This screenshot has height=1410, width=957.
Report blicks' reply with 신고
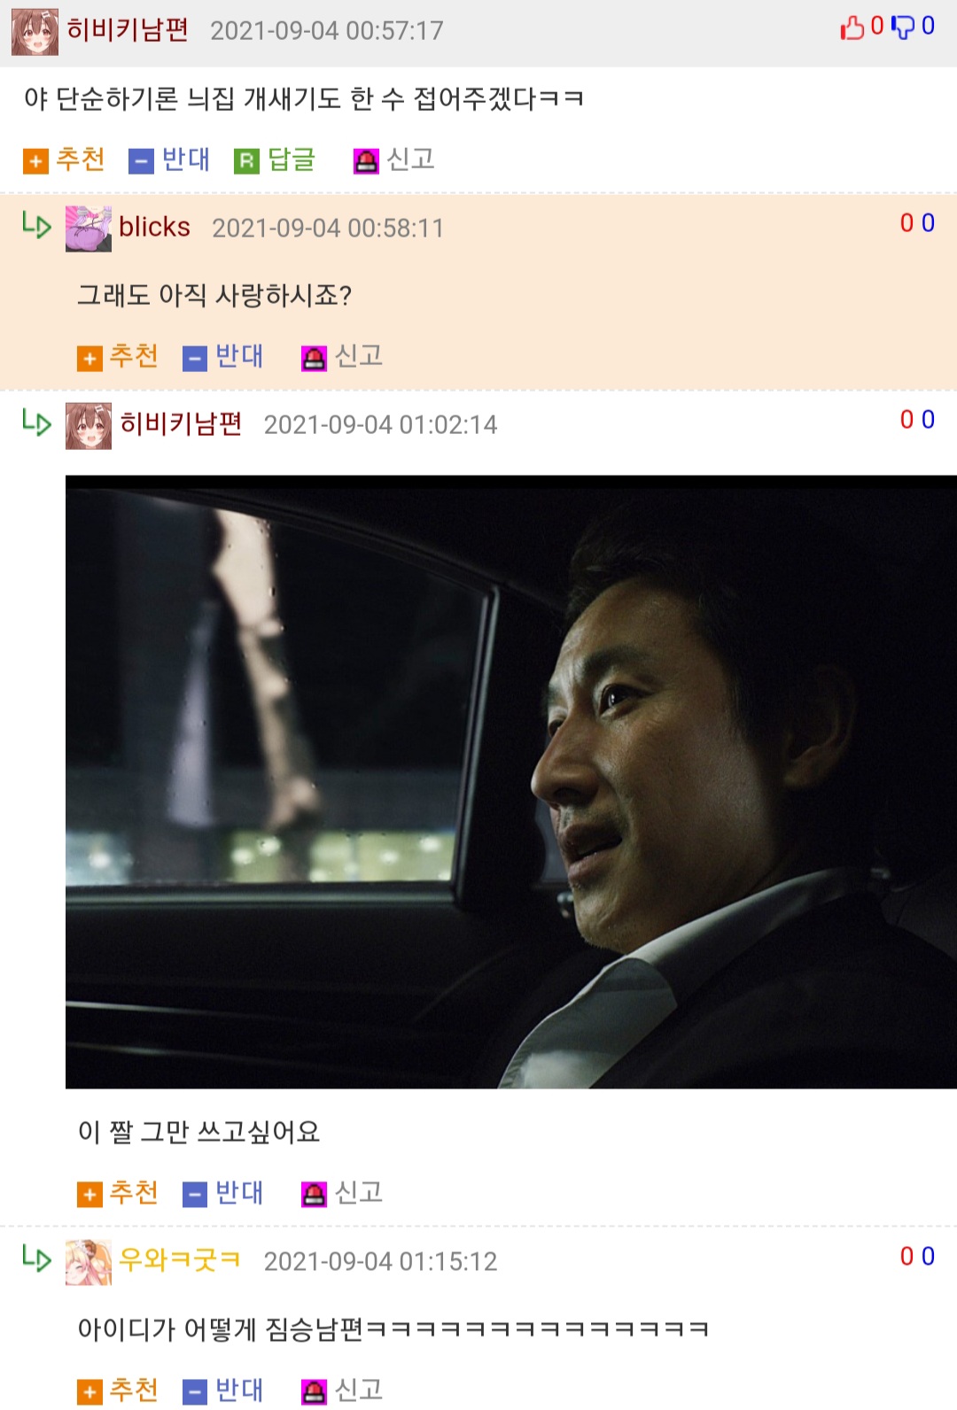pos(342,356)
